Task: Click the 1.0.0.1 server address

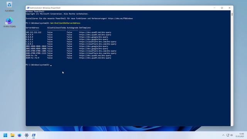Action: click(29, 44)
